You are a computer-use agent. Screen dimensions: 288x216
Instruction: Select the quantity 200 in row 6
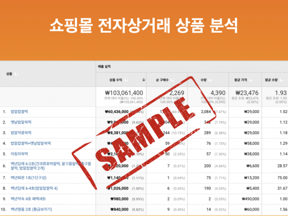[x=207, y=166]
